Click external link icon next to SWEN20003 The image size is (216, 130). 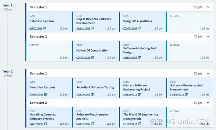click(x=93, y=28)
